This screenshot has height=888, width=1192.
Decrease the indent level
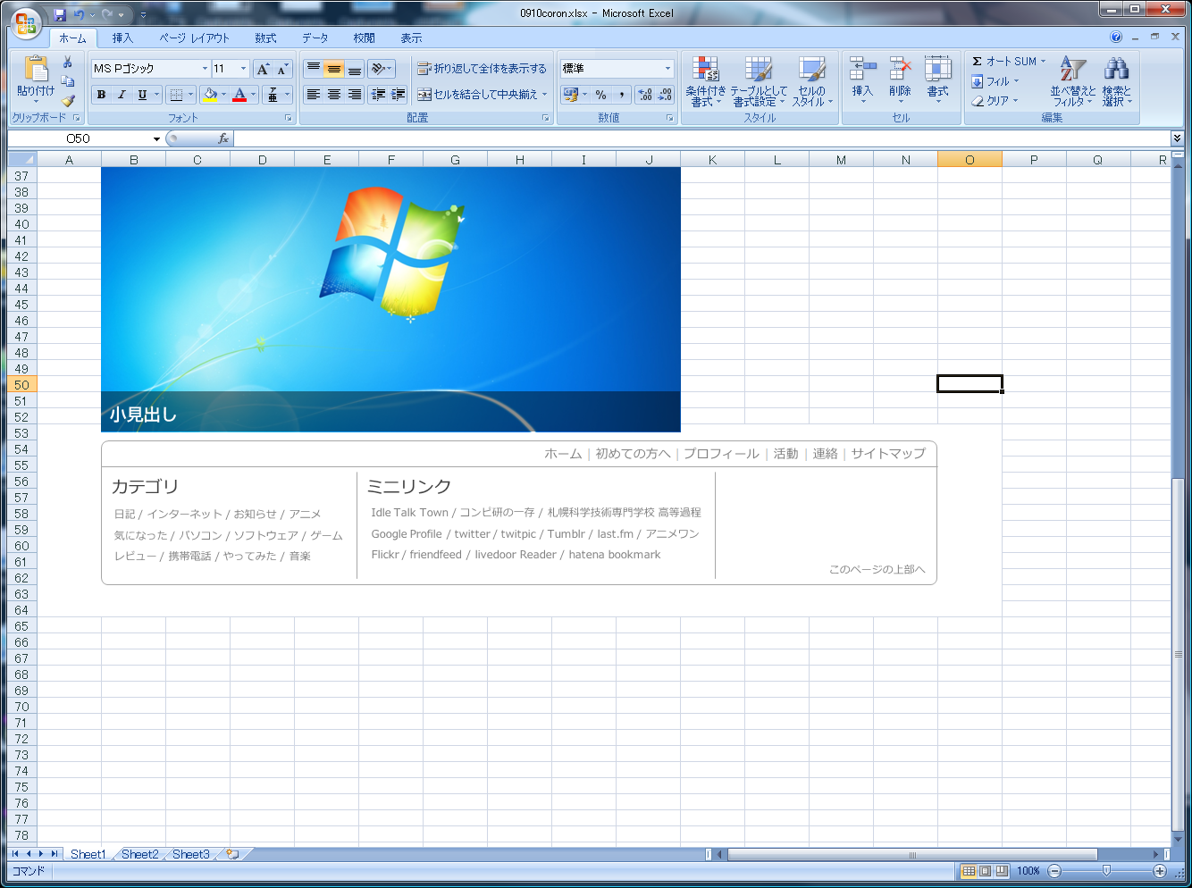pyautogui.click(x=378, y=94)
